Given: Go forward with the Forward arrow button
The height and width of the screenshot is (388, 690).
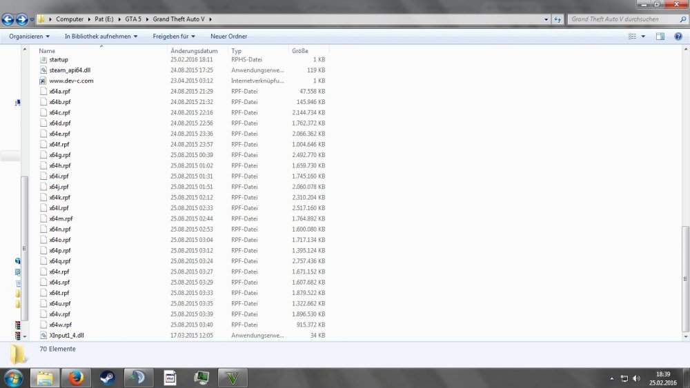Looking at the screenshot, I should (x=21, y=19).
